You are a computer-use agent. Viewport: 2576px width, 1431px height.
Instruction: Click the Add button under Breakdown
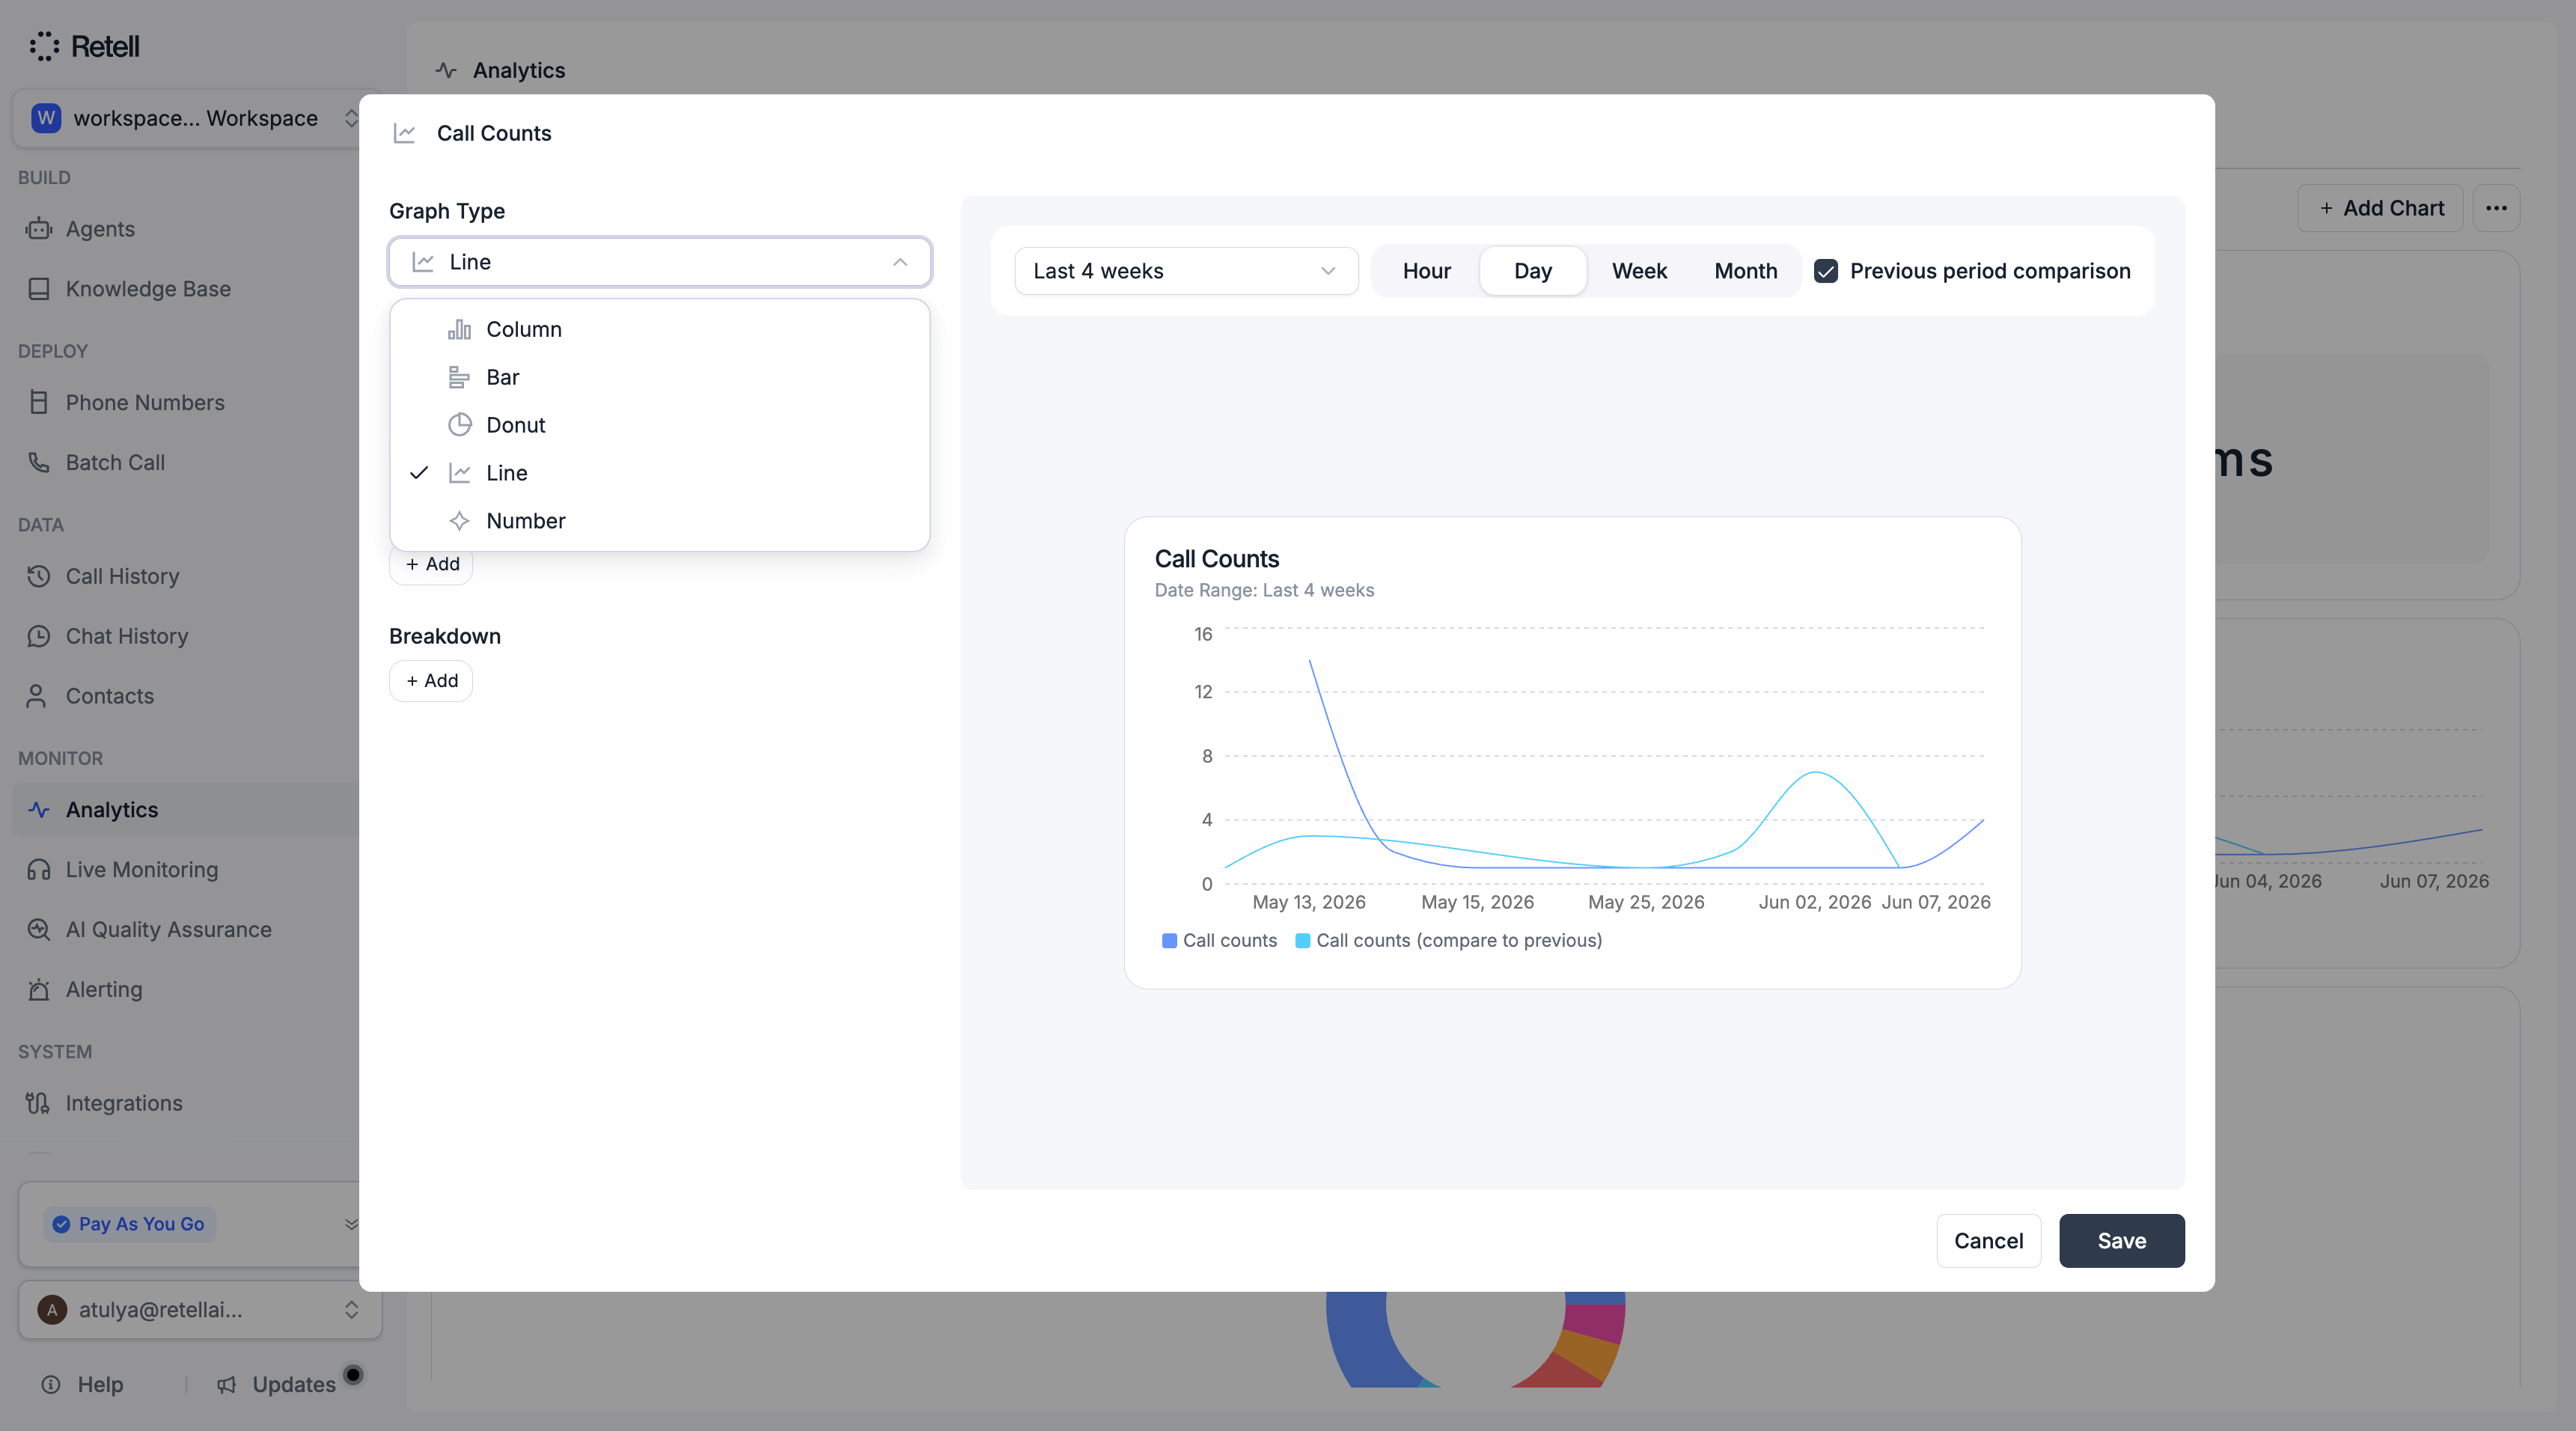point(431,681)
